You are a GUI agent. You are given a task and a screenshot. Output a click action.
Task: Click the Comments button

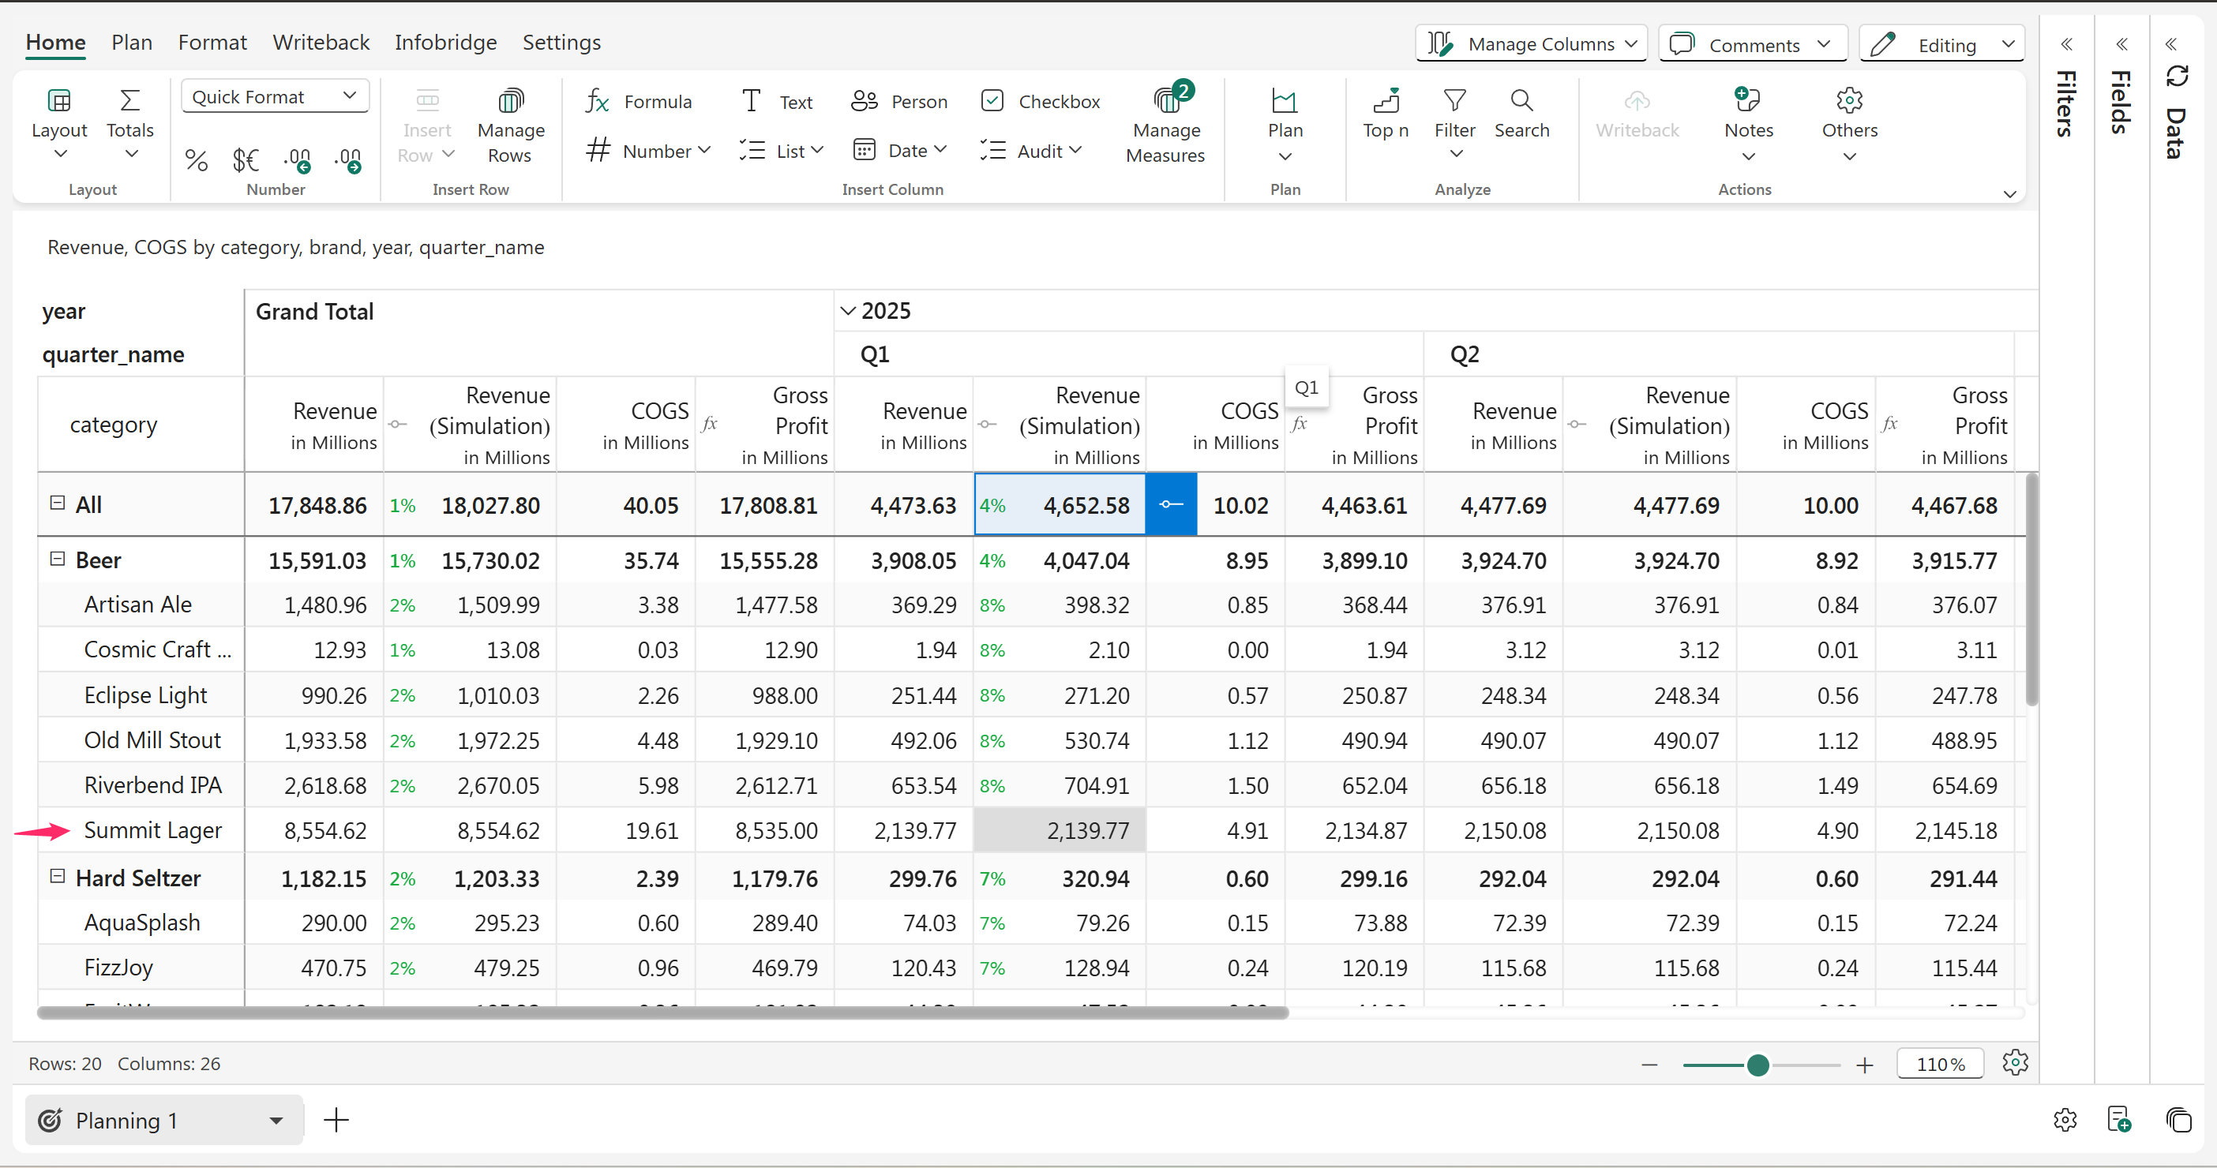pyautogui.click(x=1752, y=44)
